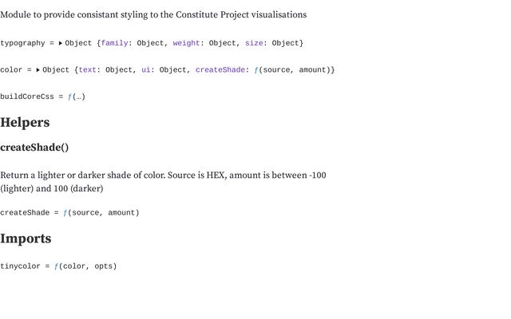Click the Helpers heading
511x319 pixels.
pyautogui.click(x=25, y=123)
